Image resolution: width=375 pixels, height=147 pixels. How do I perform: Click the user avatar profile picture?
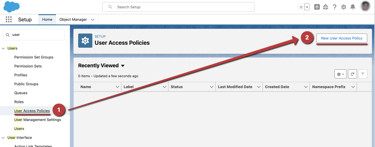coord(365,7)
